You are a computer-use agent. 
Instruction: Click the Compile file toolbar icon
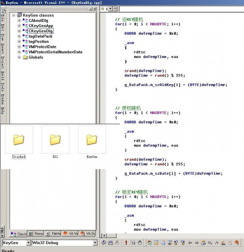104,242
